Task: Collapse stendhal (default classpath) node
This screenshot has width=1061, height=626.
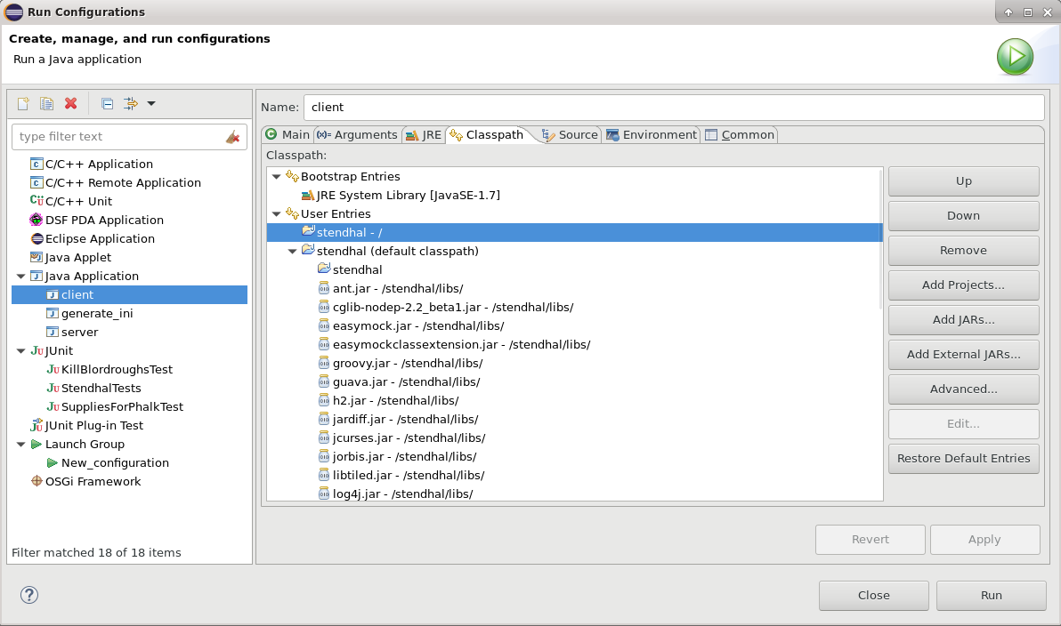Action: pyautogui.click(x=292, y=251)
